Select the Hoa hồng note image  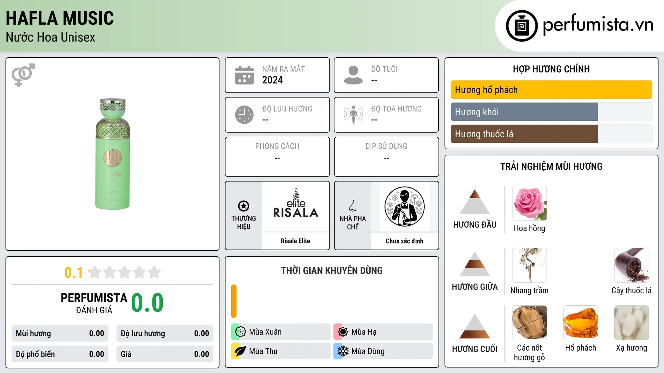[x=529, y=203]
